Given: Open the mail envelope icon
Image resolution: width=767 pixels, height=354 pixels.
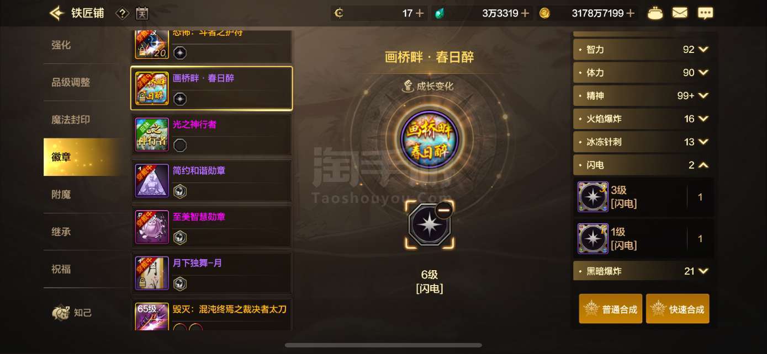Looking at the screenshot, I should click(680, 13).
